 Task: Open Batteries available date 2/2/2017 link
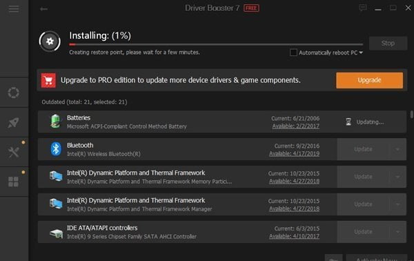(x=296, y=126)
